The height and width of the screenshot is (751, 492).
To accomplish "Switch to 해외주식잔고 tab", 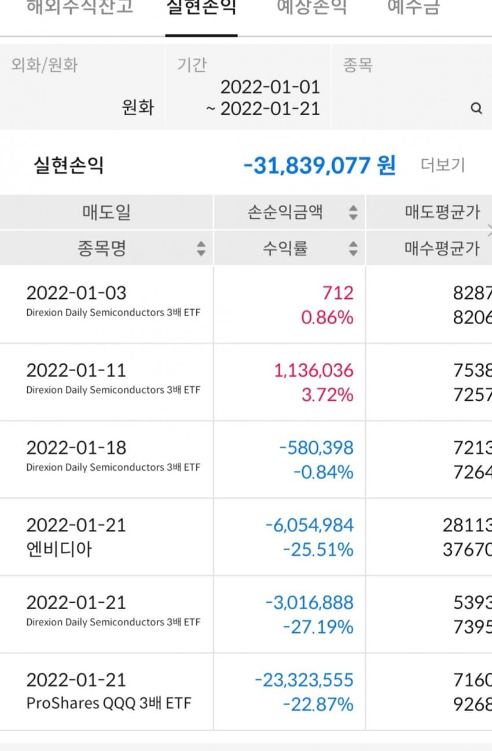I will pyautogui.click(x=80, y=7).
